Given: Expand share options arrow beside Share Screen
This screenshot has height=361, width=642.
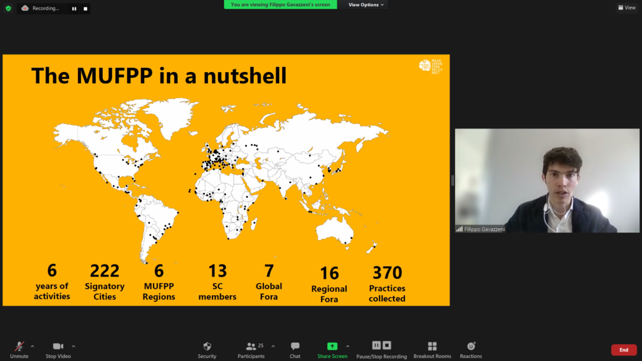Looking at the screenshot, I should (x=347, y=346).
